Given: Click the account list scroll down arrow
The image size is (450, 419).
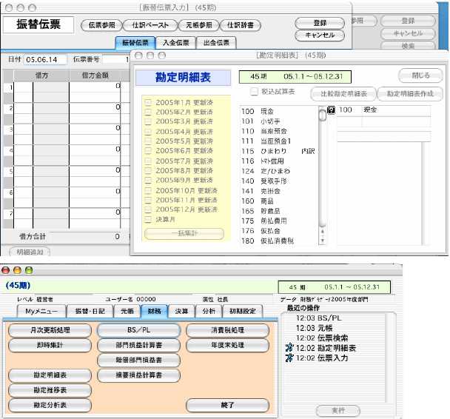Looking at the screenshot, I should pyautogui.click(x=321, y=240).
